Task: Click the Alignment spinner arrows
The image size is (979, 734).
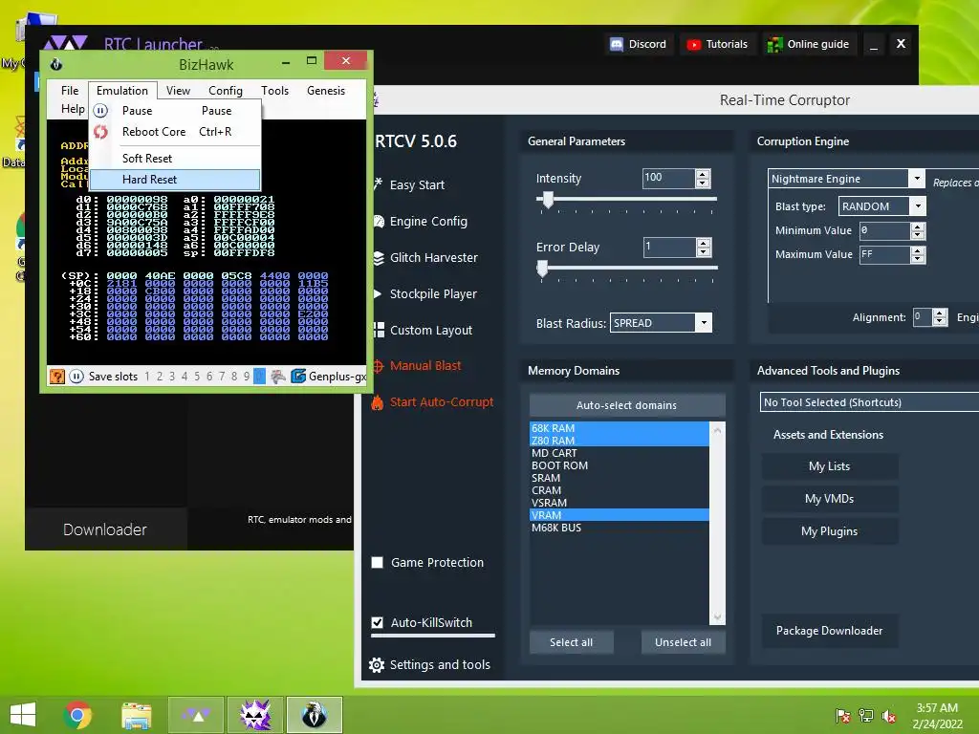Action: pos(941,317)
